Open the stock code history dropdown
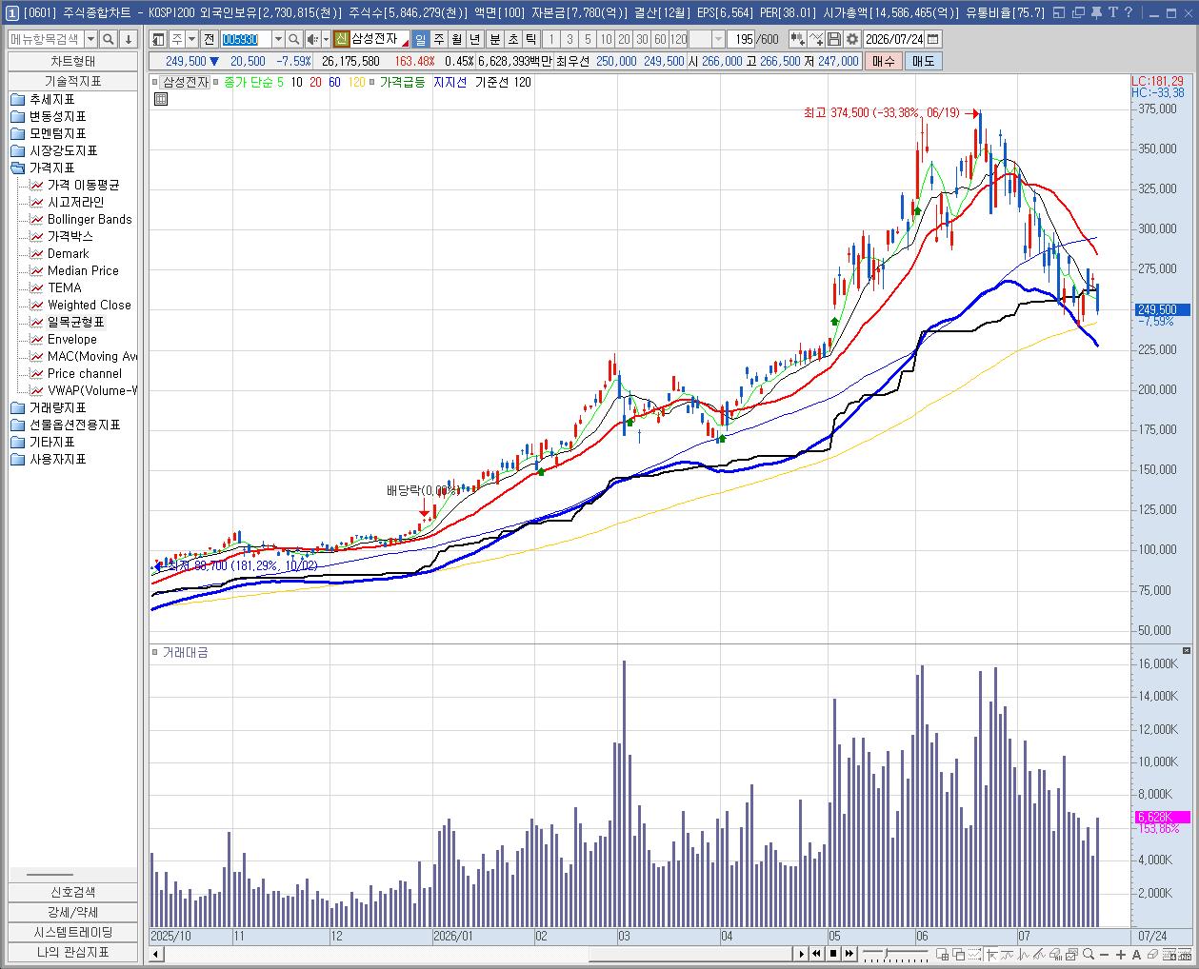The image size is (1199, 969). 278,39
